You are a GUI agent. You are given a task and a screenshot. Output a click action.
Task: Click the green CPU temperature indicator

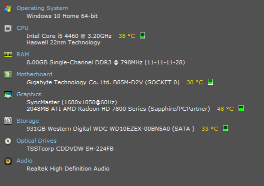(142, 35)
